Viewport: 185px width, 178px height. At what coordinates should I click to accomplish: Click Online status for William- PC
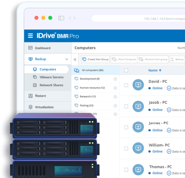pos(155,151)
